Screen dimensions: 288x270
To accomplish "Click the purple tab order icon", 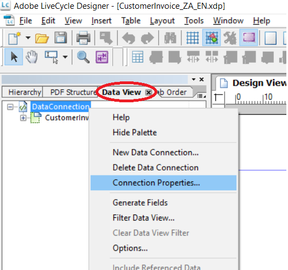I will [102, 57].
